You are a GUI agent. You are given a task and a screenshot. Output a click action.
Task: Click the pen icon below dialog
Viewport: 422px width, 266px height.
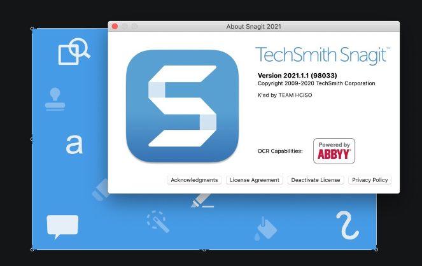pos(202,200)
